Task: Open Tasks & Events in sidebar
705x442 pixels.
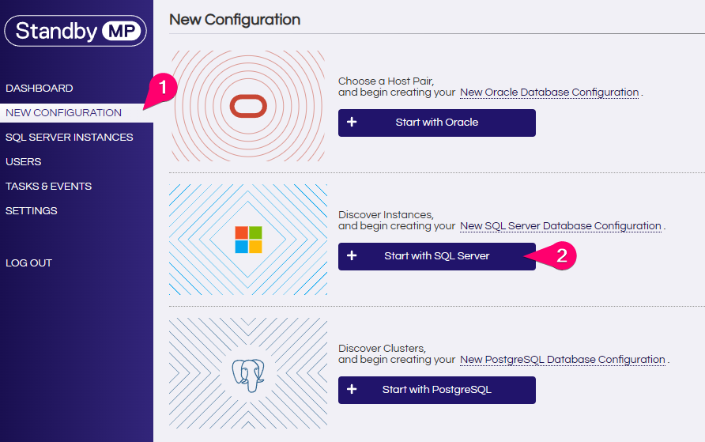Action: click(x=48, y=186)
